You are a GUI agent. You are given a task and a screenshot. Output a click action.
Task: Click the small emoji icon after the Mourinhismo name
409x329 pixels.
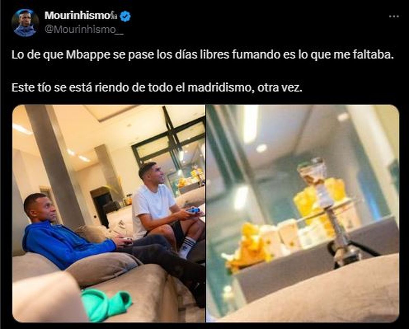tap(114, 16)
